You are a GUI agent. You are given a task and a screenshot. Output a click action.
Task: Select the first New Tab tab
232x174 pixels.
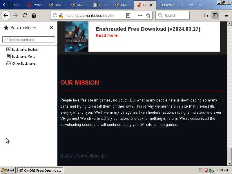(x=57, y=5)
